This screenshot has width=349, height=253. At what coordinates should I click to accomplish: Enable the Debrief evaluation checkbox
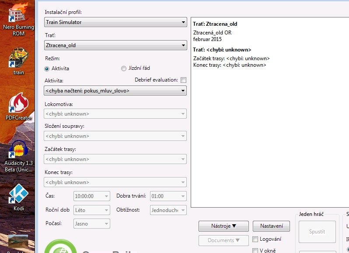[183, 80]
